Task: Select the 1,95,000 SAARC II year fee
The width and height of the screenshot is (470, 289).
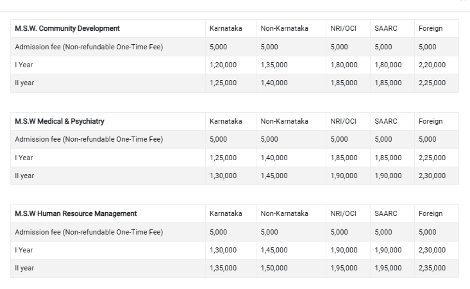Action: click(388, 268)
